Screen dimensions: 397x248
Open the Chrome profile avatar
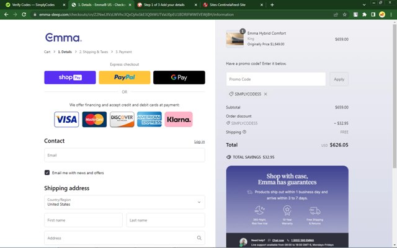382,15
